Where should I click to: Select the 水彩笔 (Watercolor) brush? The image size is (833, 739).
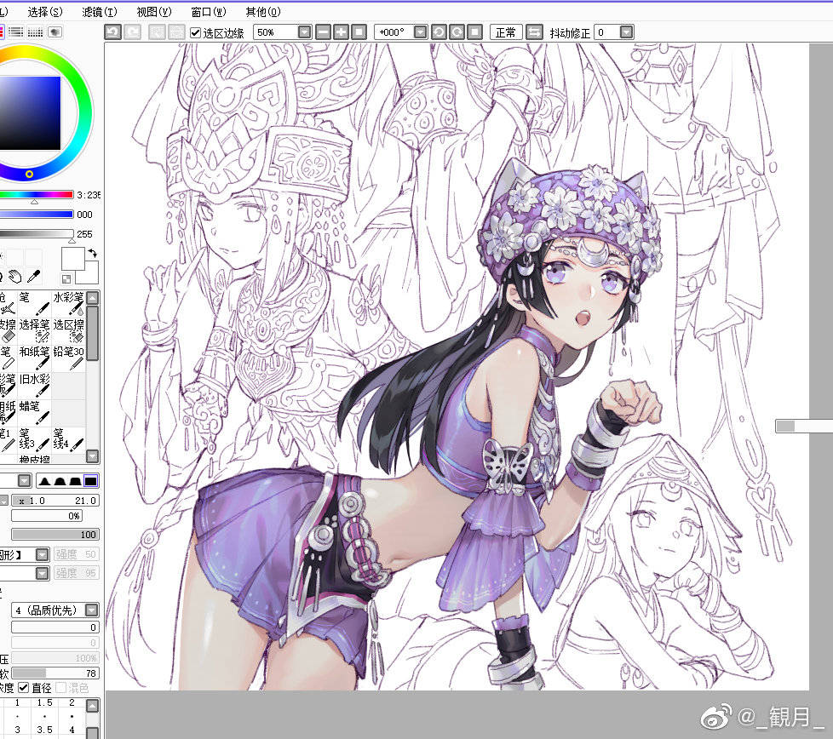point(68,304)
